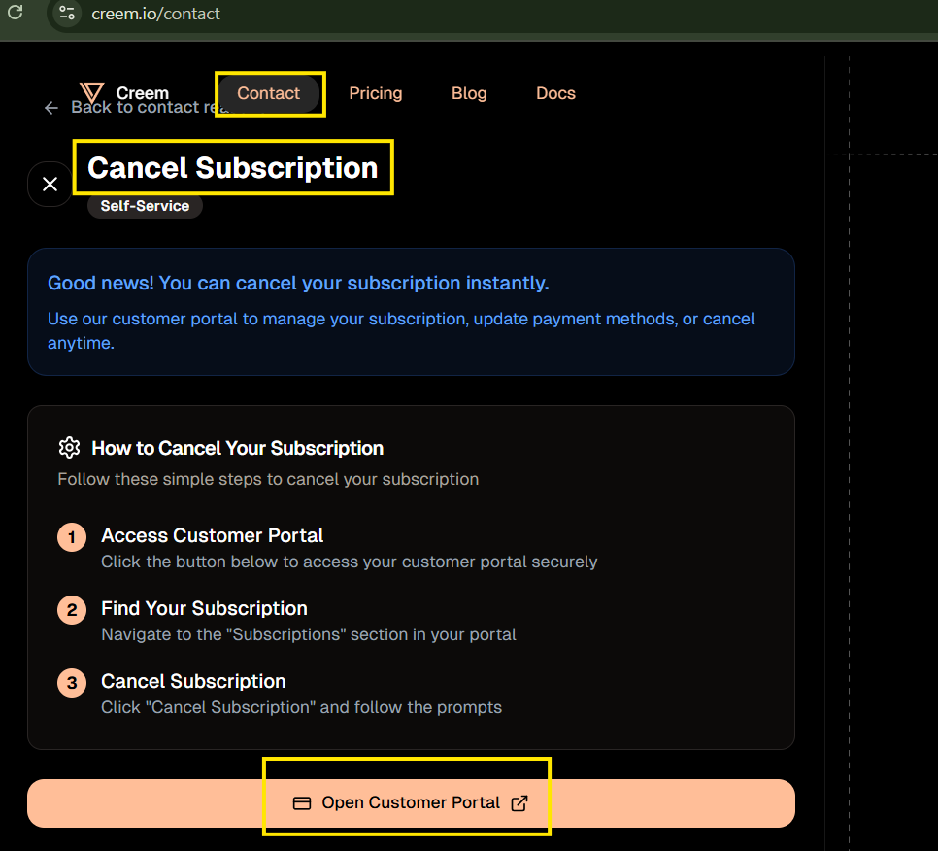This screenshot has width=938, height=851.
Task: Reload the page with the browser refresh icon
Action: click(x=15, y=12)
